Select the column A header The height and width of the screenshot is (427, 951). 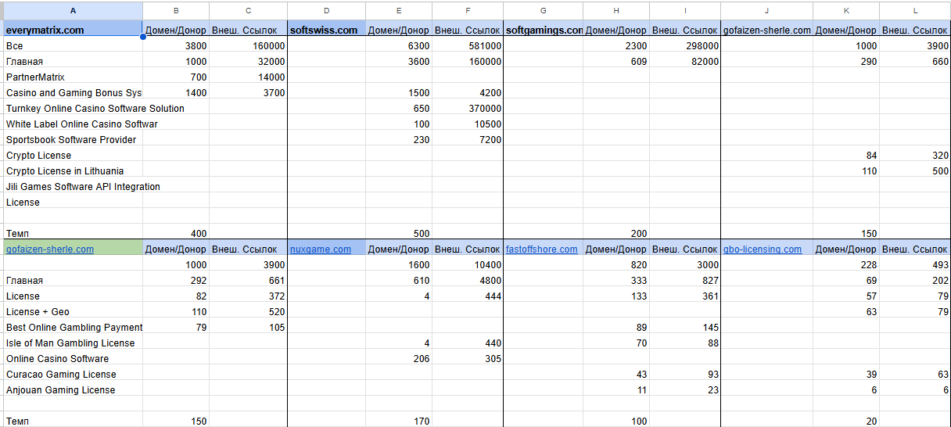(x=73, y=11)
